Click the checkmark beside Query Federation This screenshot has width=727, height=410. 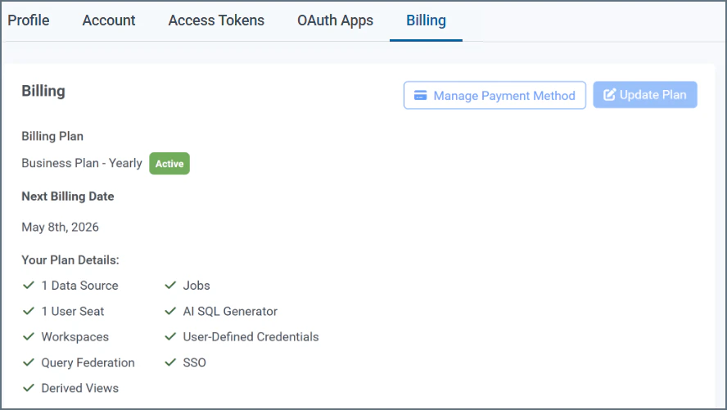pos(29,363)
